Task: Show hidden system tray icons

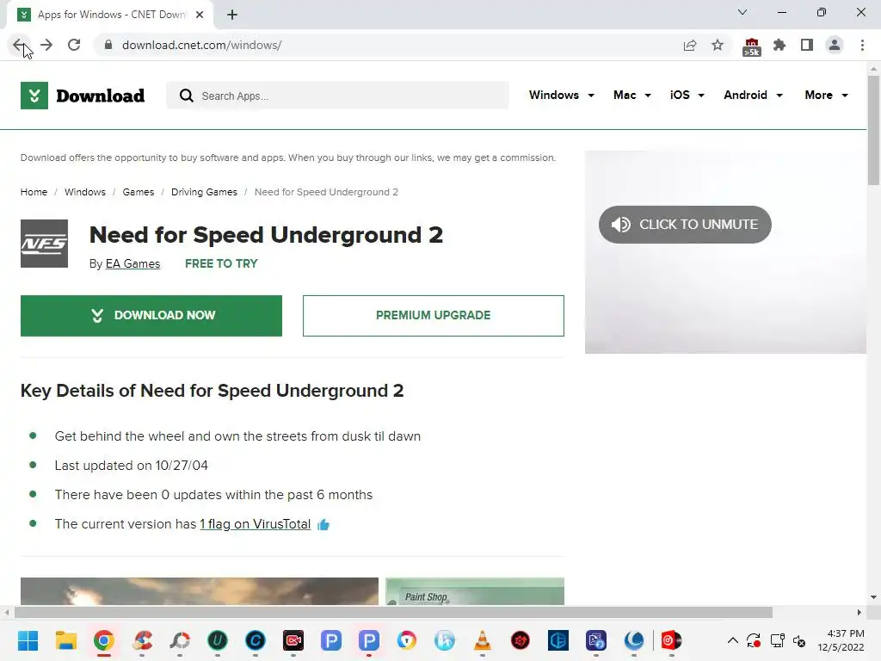Action: pyautogui.click(x=733, y=640)
